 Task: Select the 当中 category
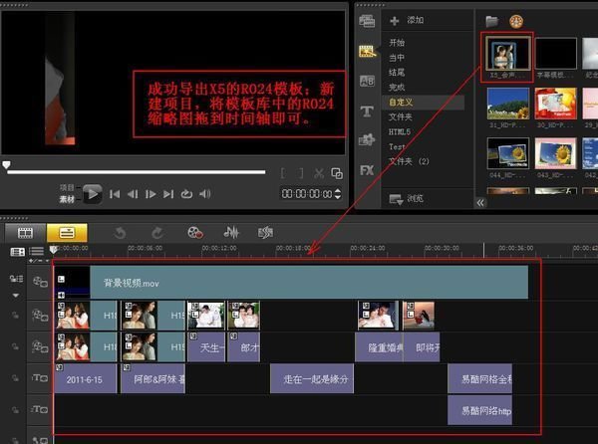397,58
